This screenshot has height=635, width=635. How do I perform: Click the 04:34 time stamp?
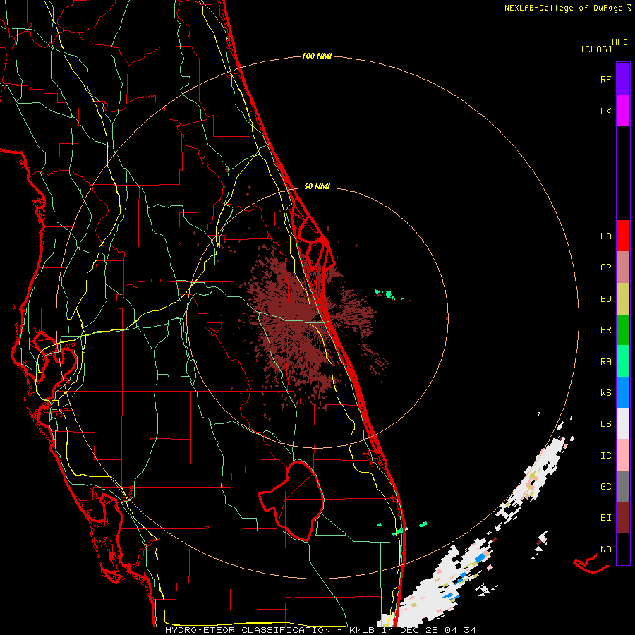pos(460,630)
